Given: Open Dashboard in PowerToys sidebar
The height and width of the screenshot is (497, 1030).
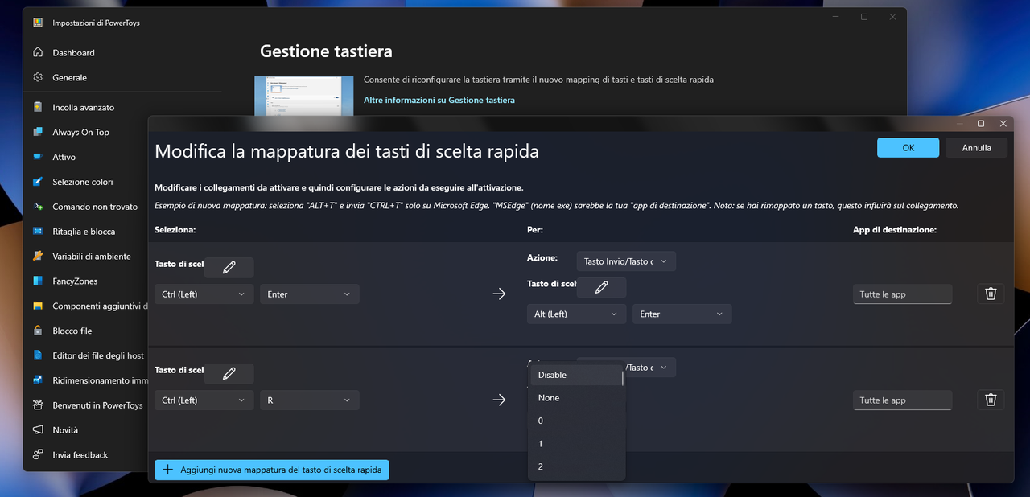Looking at the screenshot, I should click(x=73, y=53).
